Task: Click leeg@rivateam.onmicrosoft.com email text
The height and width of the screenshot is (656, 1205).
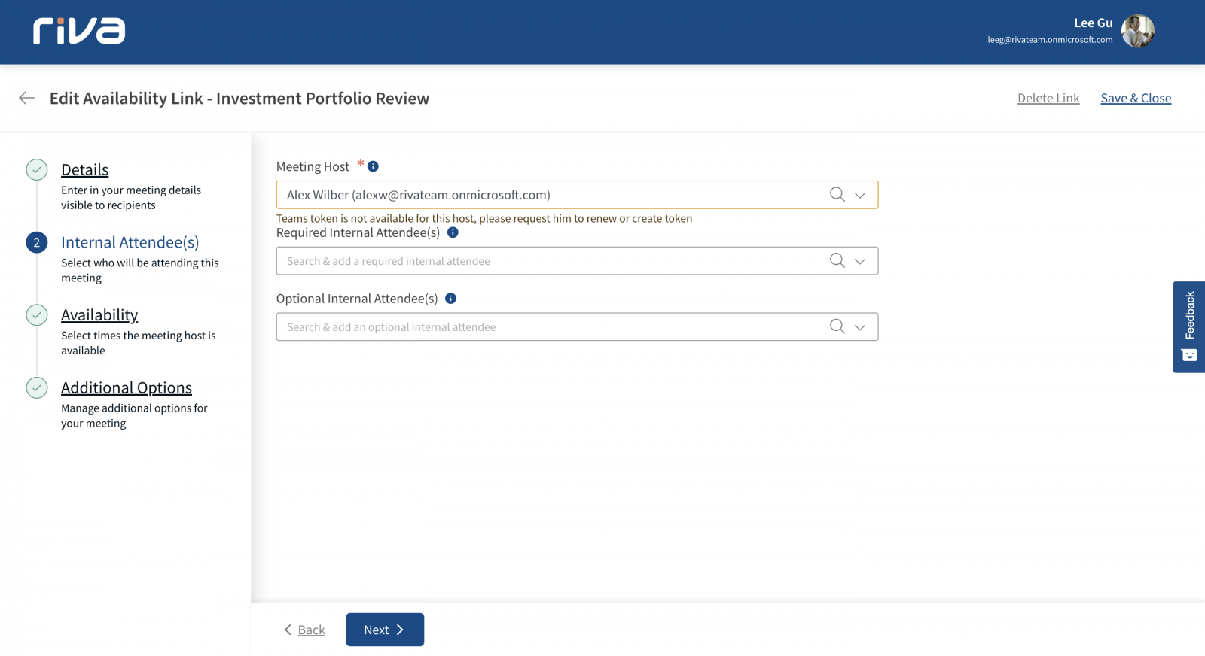Action: (1050, 40)
